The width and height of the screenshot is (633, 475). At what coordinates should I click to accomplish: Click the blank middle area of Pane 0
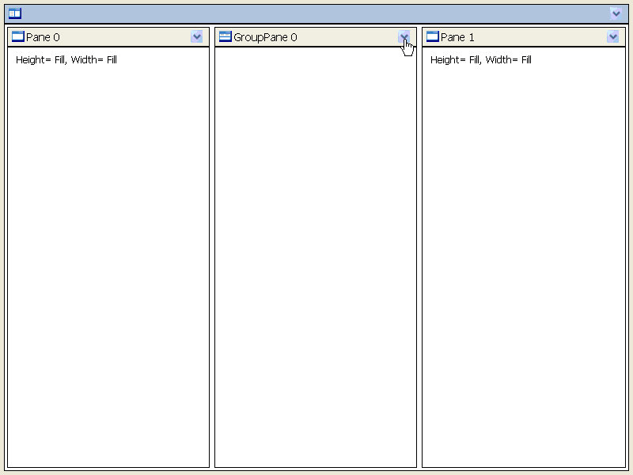[x=108, y=261]
